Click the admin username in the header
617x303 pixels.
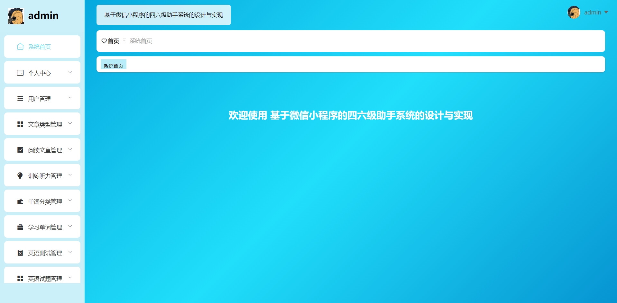pyautogui.click(x=593, y=12)
